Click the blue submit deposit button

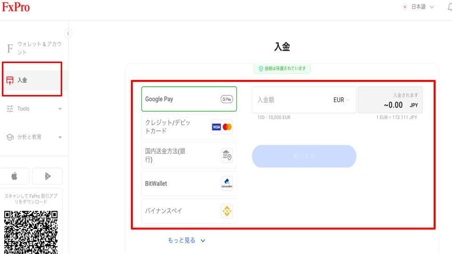pos(304,156)
